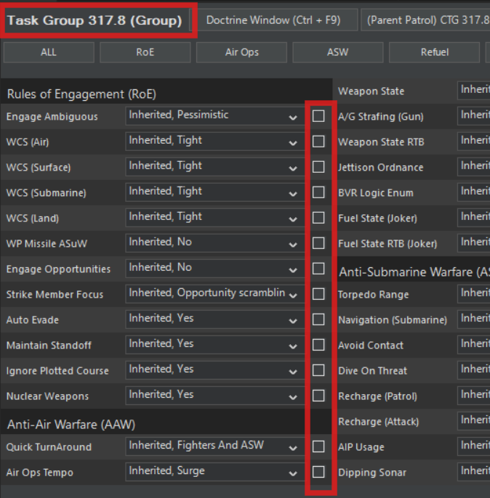
Task: Tick the Engage Opportunities checkbox
Action: click(318, 269)
